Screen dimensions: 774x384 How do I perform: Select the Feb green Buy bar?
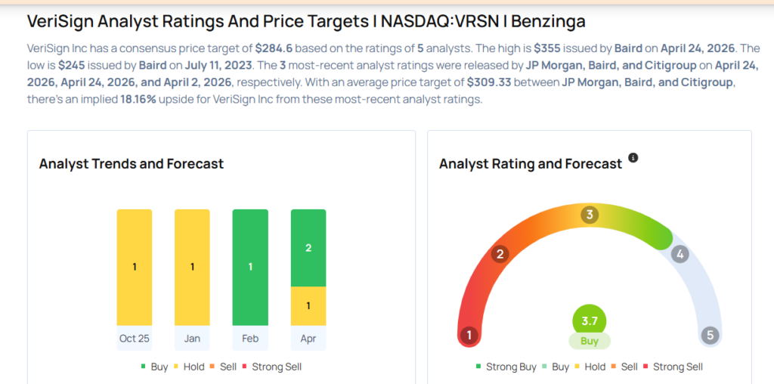pos(250,267)
